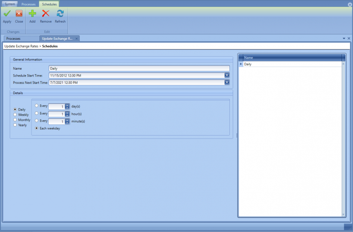Image resolution: width=353 pixels, height=232 pixels.
Task: Close the Update Exchange R... tab
Action: 76,38
